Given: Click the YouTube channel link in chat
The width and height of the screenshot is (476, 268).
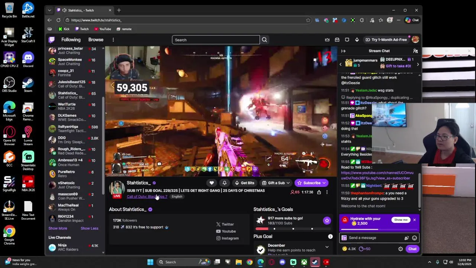Looking at the screenshot, I should point(377,175).
